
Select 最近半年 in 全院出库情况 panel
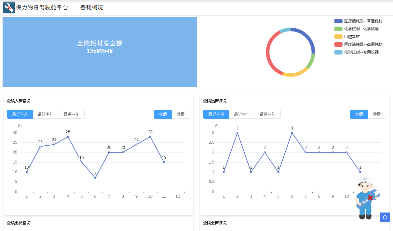pyautogui.click(x=242, y=114)
